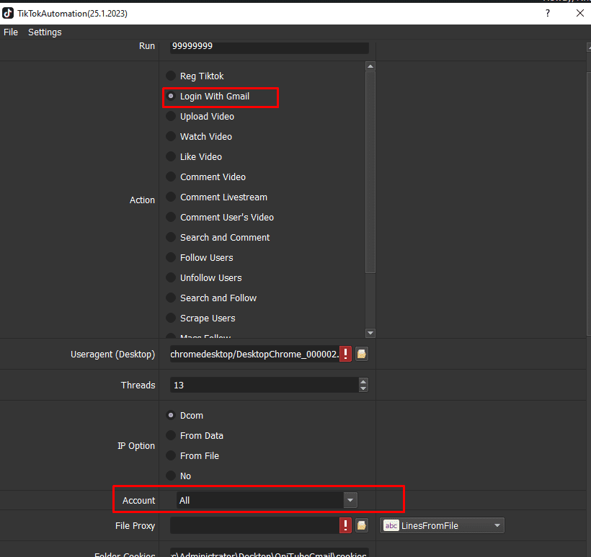Click the Folder Cookies path field
This screenshot has width=591, height=557.
click(269, 553)
